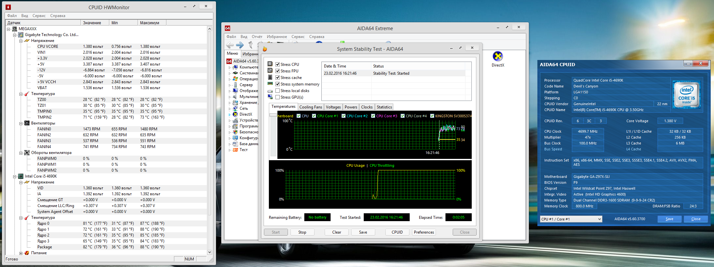Click the temperature graph vertical slider handle
The height and width of the screenshot is (267, 714).
pyautogui.click(x=273, y=115)
